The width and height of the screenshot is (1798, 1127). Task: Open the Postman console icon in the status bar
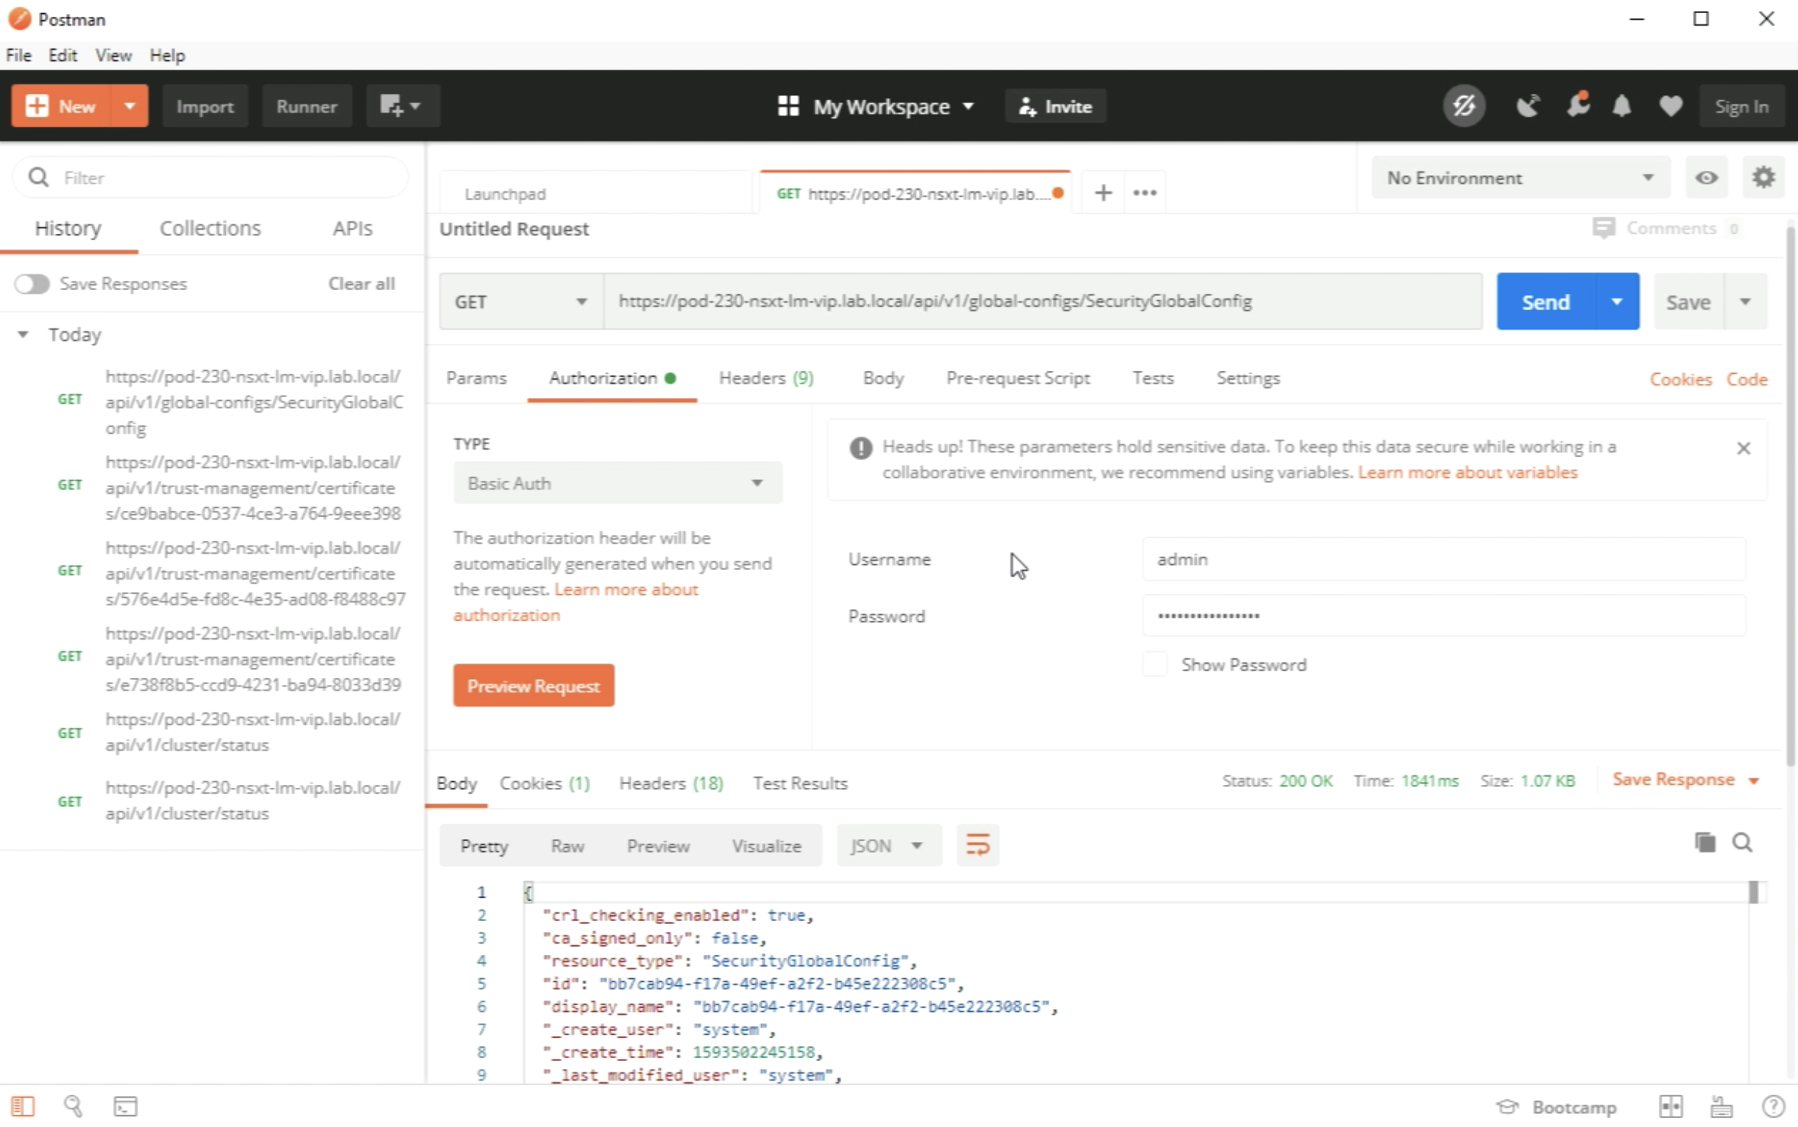click(125, 1107)
